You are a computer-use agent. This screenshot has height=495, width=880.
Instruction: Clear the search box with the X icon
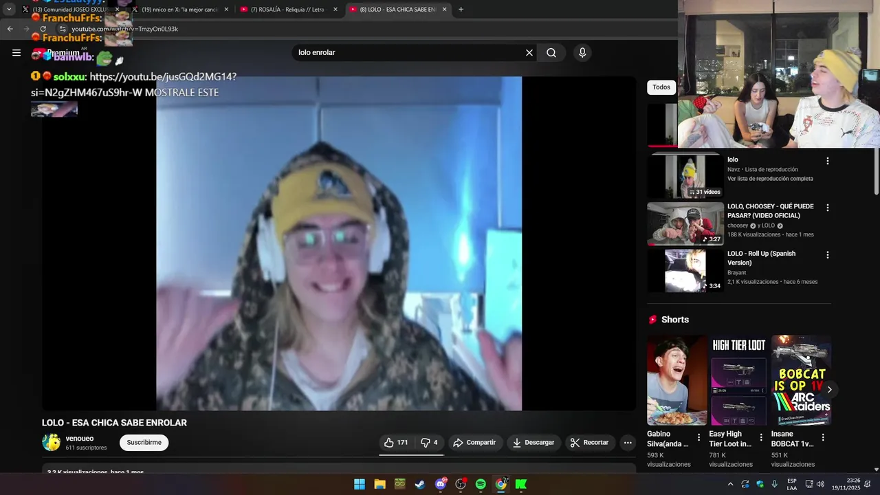[529, 53]
